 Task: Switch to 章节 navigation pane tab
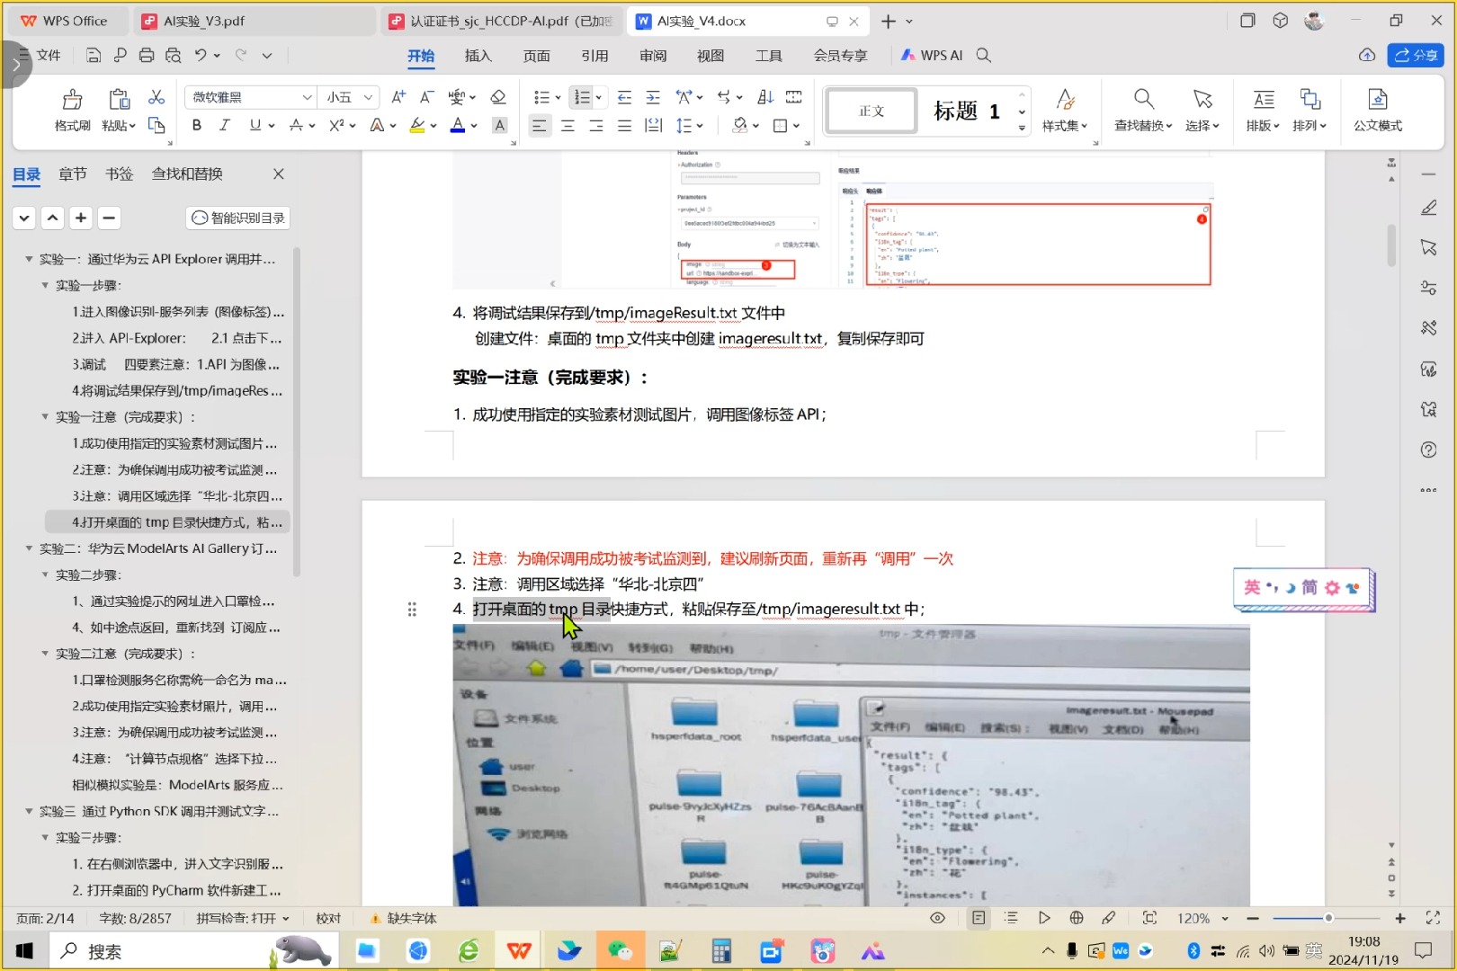73,174
